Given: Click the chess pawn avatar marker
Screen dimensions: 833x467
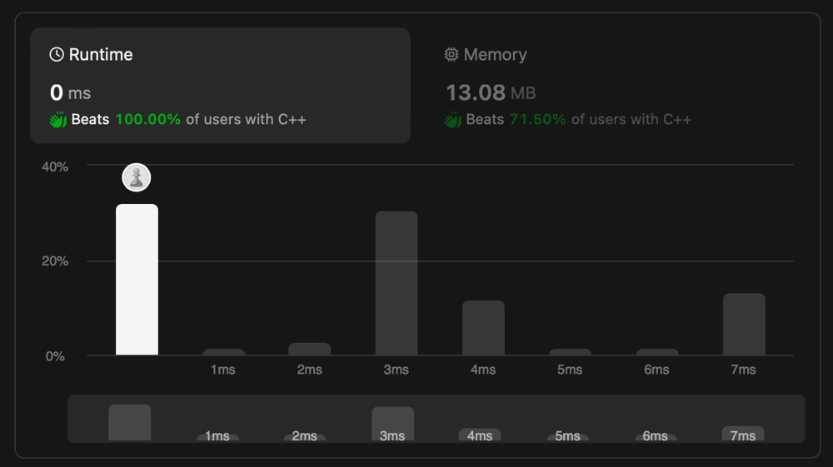Looking at the screenshot, I should tap(137, 177).
